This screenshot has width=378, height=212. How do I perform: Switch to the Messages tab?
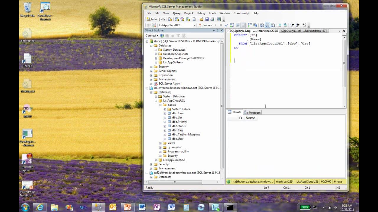(252, 112)
